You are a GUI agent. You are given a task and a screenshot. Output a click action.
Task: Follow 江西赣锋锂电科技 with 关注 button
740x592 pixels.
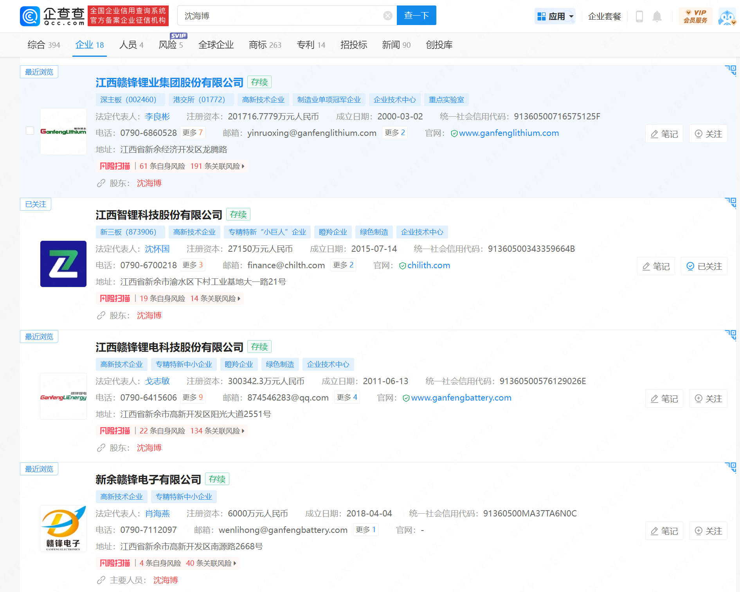(x=708, y=399)
